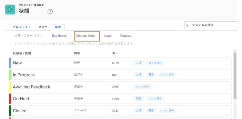Screen dimensions: 242x119
Task: Click the green color bar of In Progress
Action: pos(10,75)
